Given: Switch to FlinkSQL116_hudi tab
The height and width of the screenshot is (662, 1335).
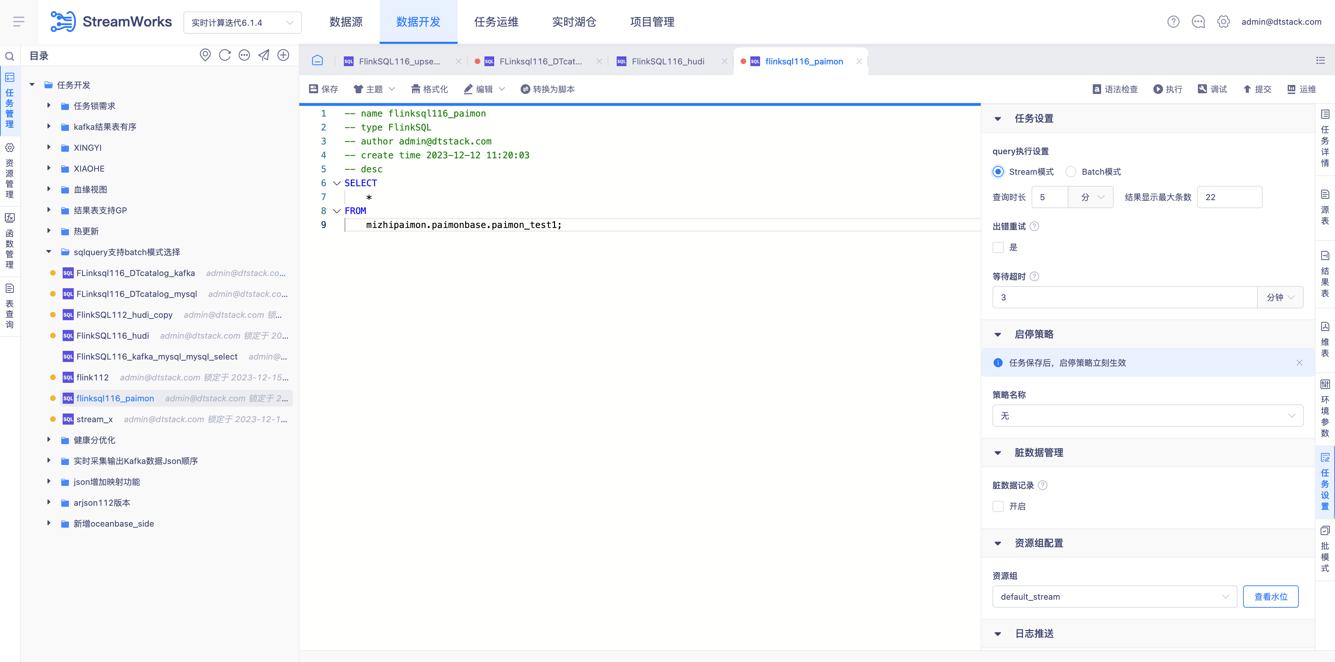Looking at the screenshot, I should coord(667,61).
